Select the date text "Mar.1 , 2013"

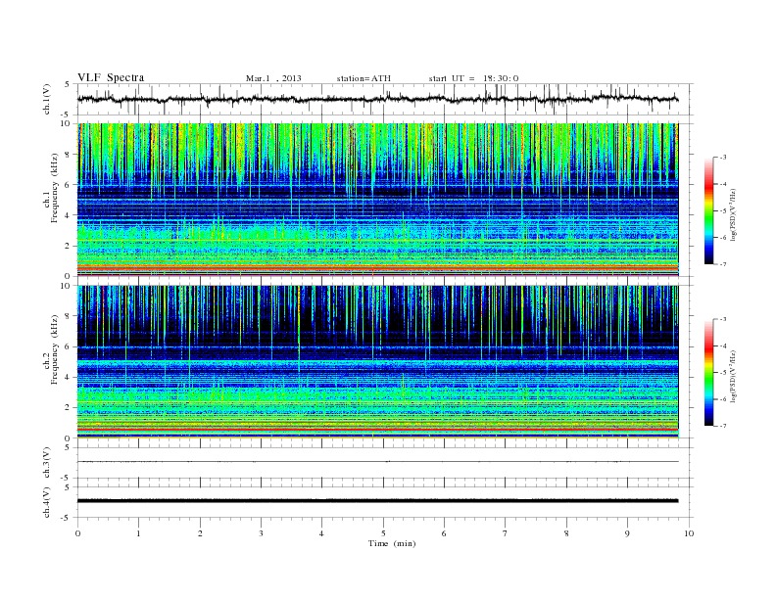point(273,78)
